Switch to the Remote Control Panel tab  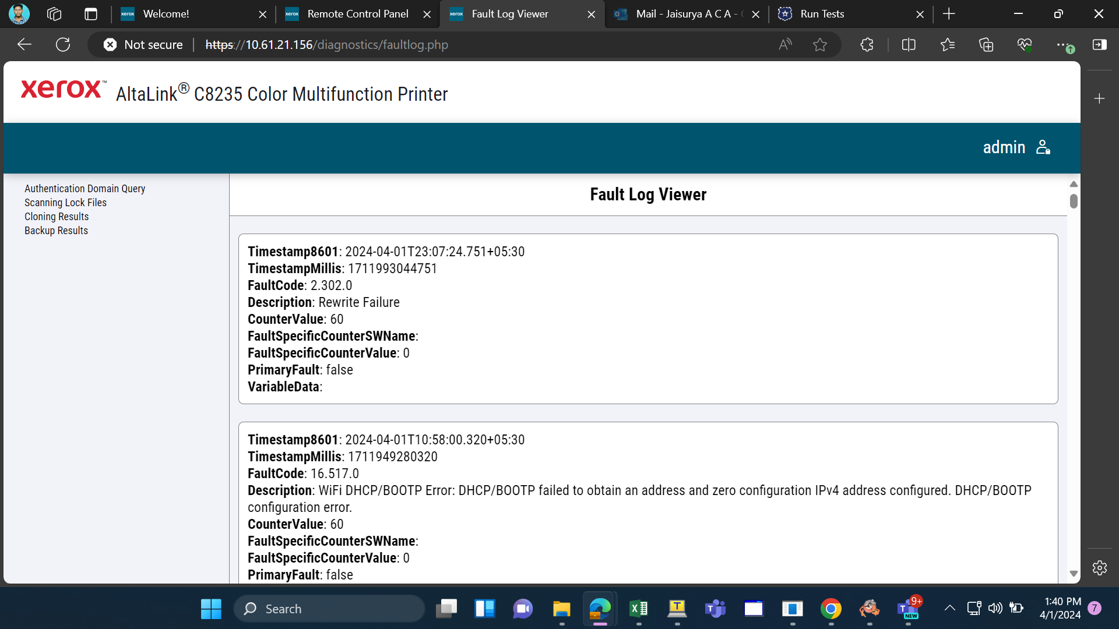tap(358, 14)
